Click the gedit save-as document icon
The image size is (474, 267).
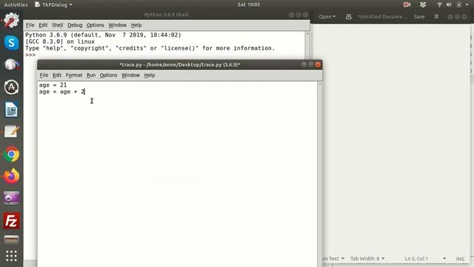pyautogui.click(x=349, y=16)
